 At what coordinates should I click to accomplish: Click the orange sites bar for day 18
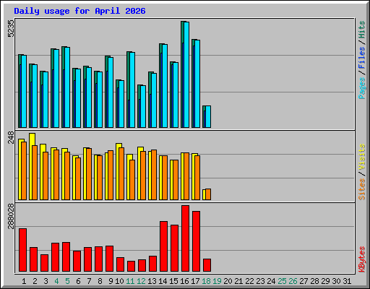[208, 194]
